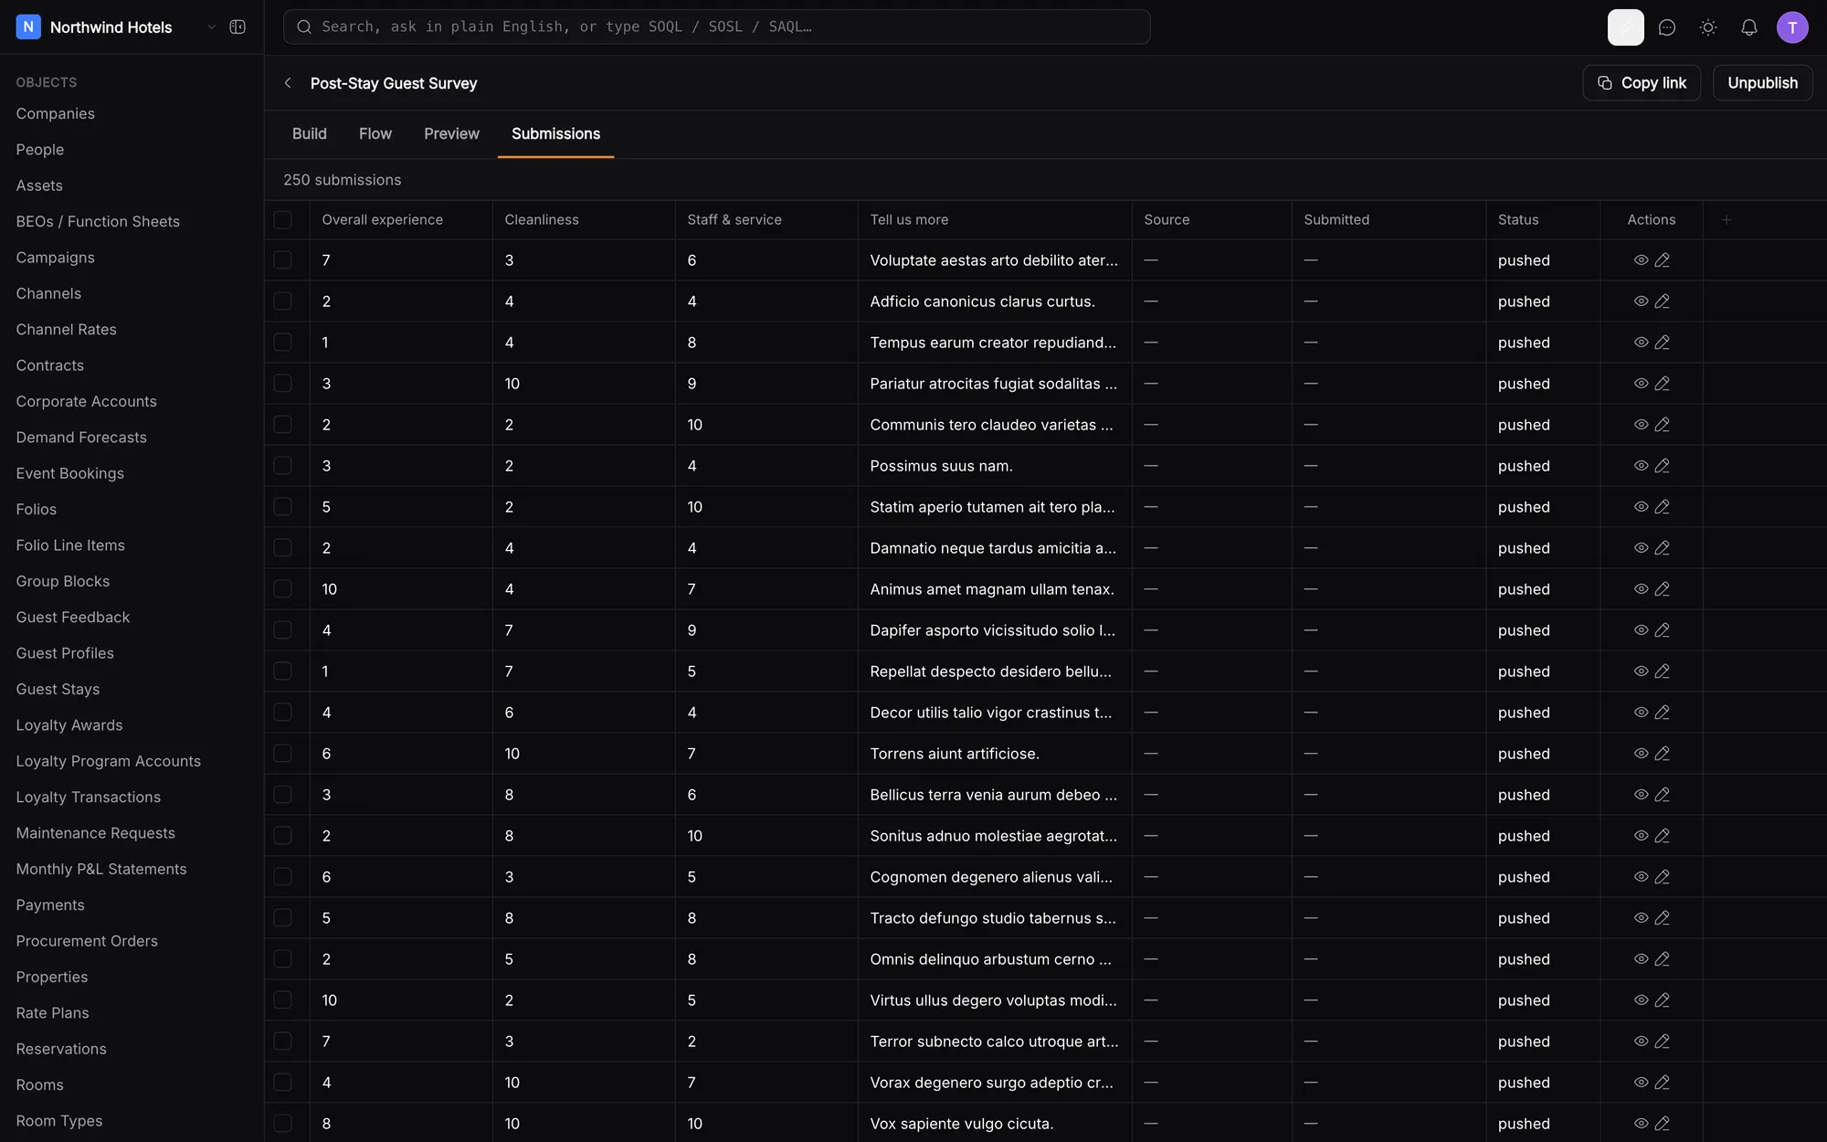Open Companies object link

pos(55,113)
